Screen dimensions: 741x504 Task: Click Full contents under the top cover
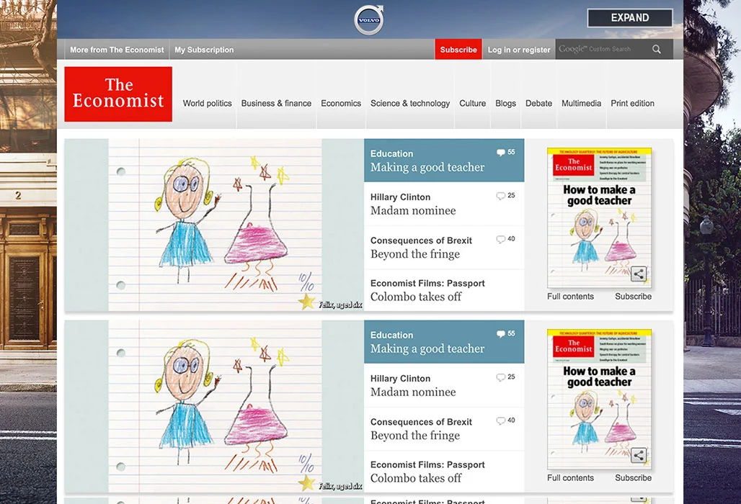tap(570, 297)
